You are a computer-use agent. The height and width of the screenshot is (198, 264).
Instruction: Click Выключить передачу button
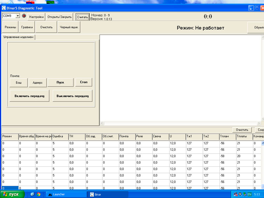(73, 96)
